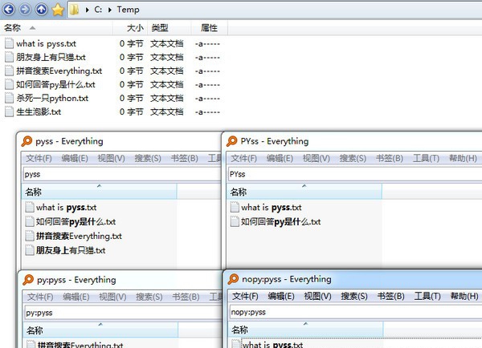Expand the arrow before Temp in path

110,10
